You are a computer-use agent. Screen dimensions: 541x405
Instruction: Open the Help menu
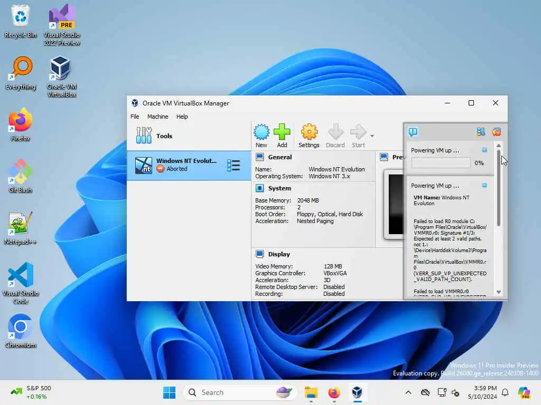[x=182, y=117]
